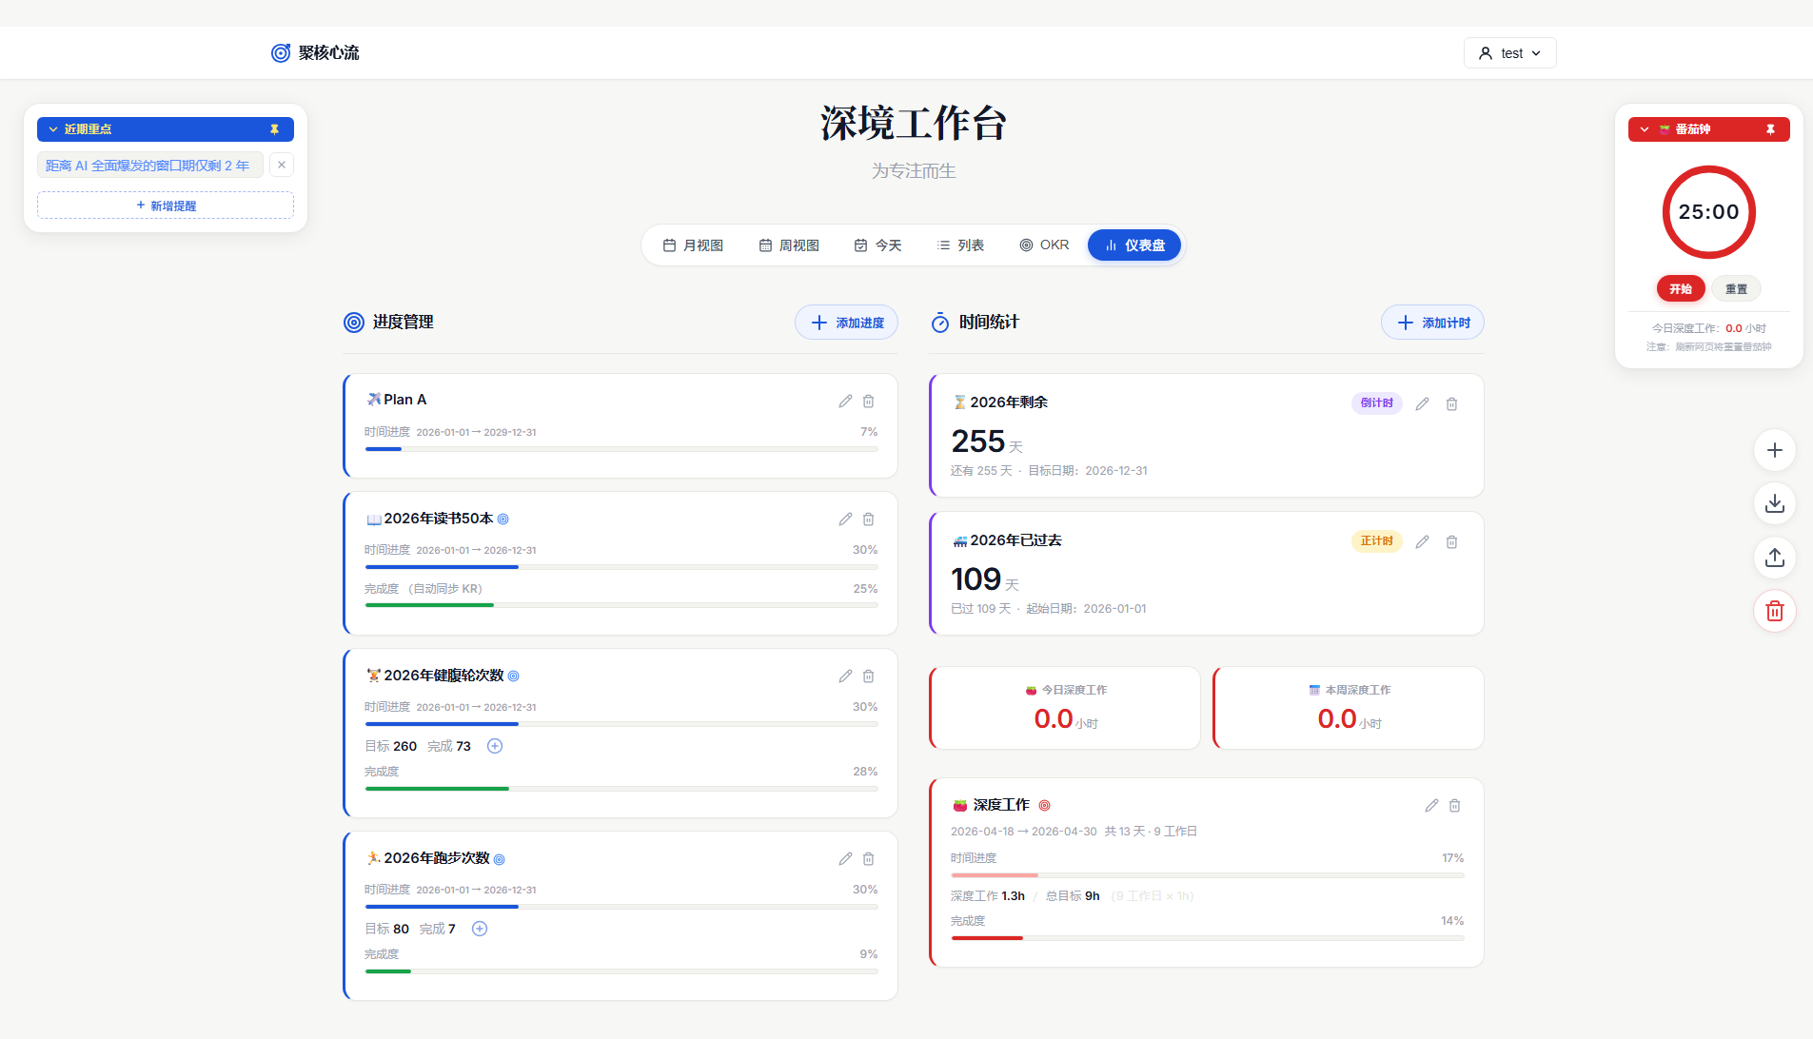The height and width of the screenshot is (1039, 1813).
Task: Collapse the 番茄钟 panel chevron
Action: click(x=1645, y=129)
